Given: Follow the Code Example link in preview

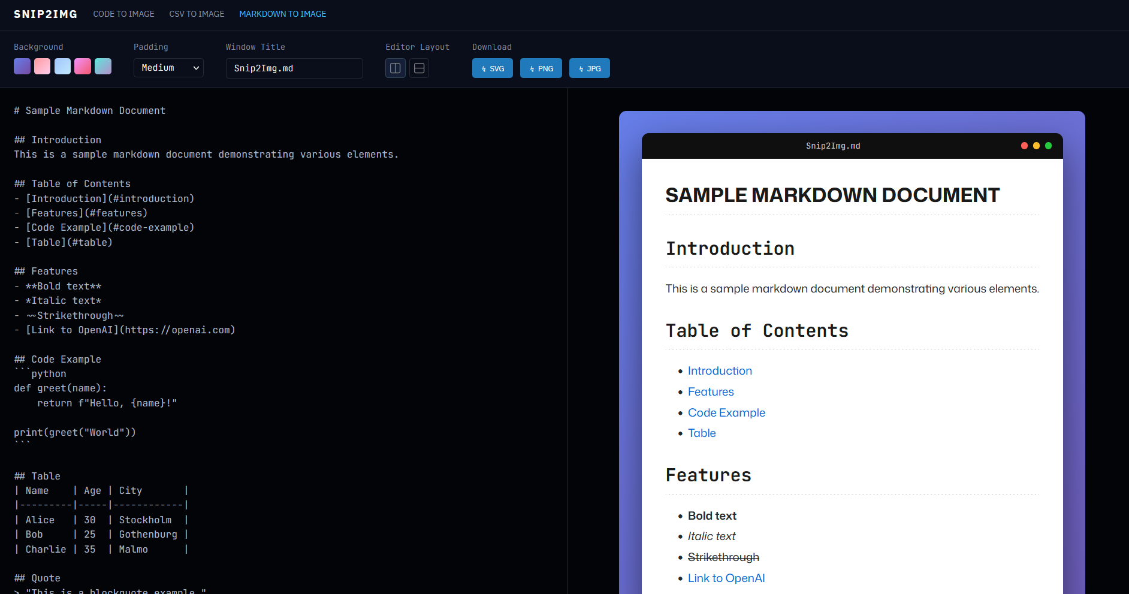Looking at the screenshot, I should coord(726,413).
